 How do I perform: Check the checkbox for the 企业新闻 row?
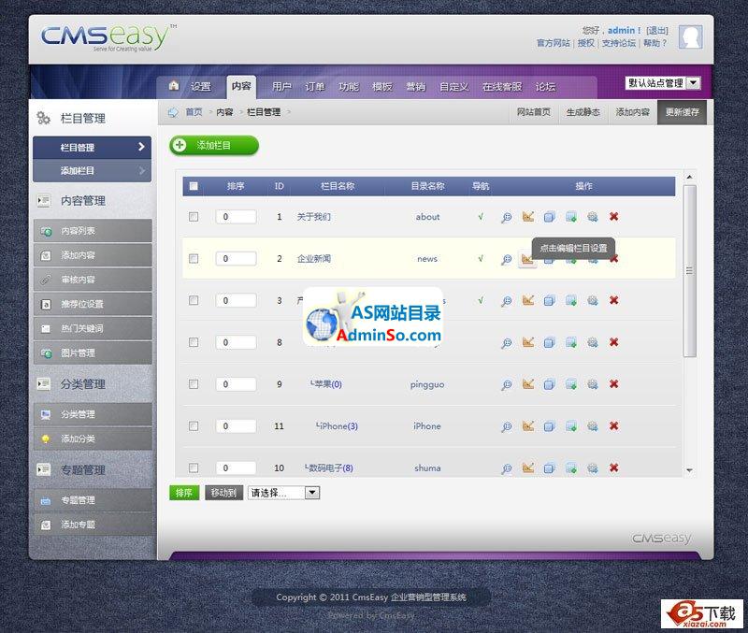coord(194,259)
